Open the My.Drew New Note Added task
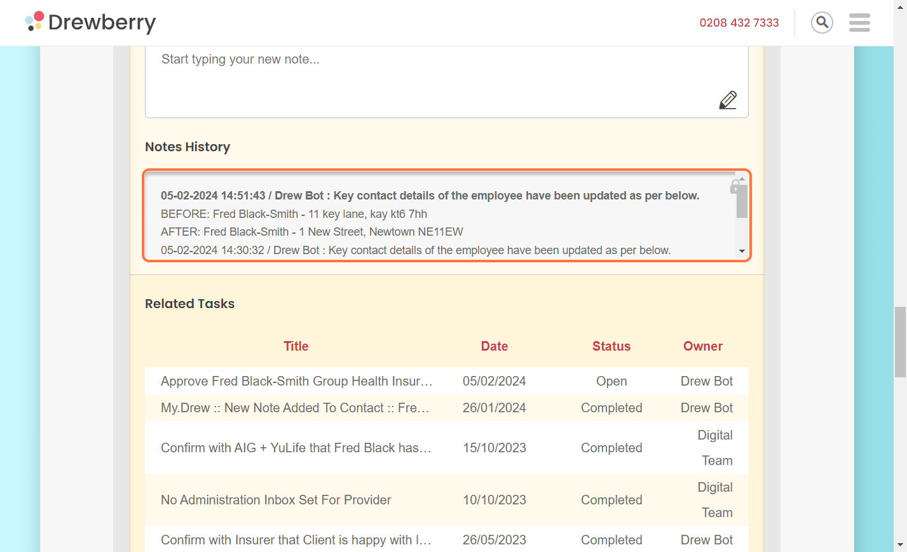Screen dimensions: 907x552 coord(295,408)
